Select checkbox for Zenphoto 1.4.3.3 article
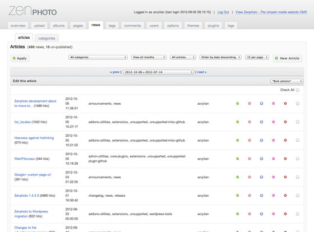Viewport: 314px width, 232px height. click(x=298, y=196)
